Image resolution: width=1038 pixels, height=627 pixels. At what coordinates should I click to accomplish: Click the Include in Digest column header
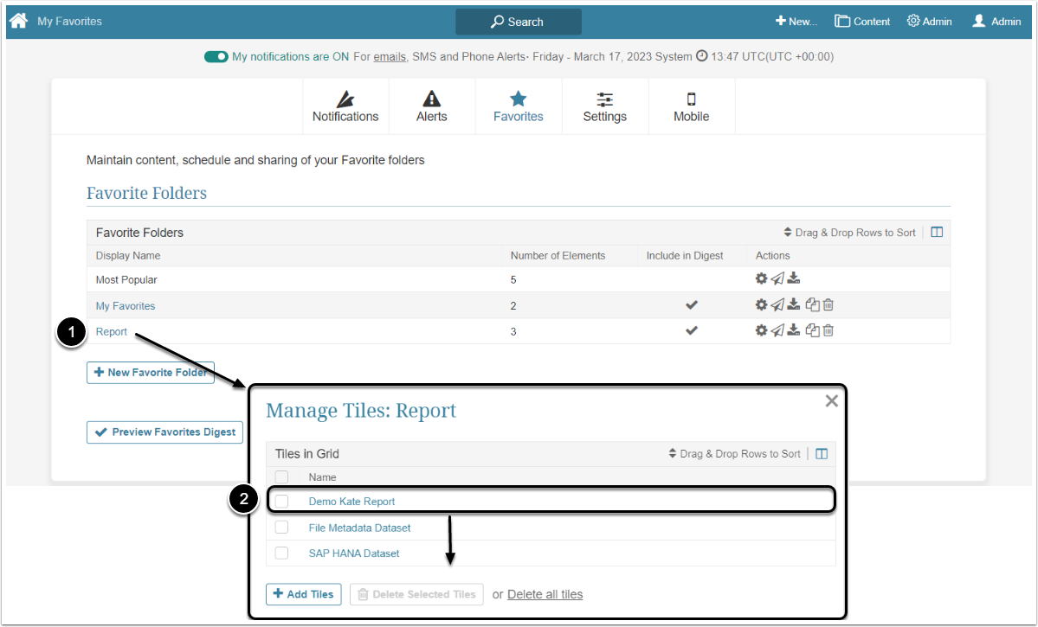(x=685, y=255)
